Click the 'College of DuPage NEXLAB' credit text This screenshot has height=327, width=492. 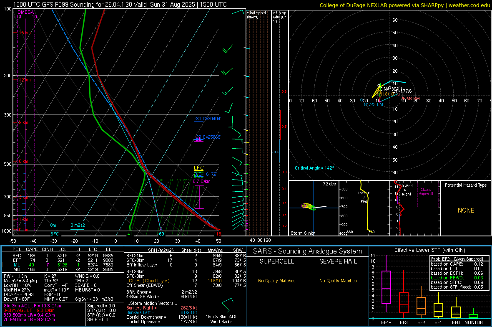tap(405, 5)
